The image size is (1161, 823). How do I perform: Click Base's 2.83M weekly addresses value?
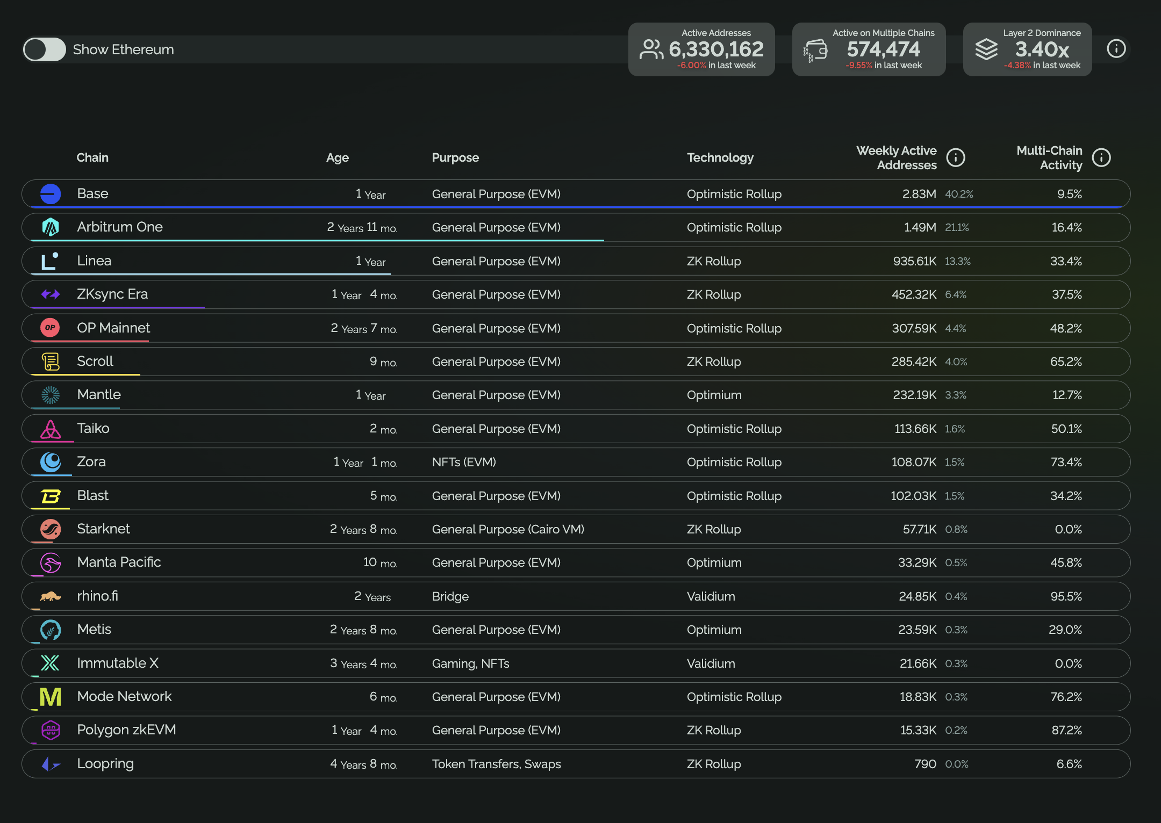tap(919, 194)
